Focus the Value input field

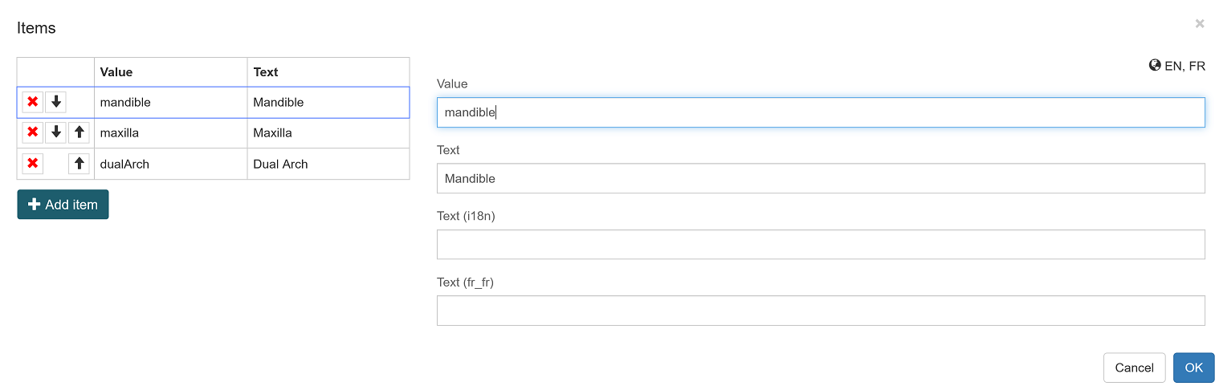[x=820, y=112]
